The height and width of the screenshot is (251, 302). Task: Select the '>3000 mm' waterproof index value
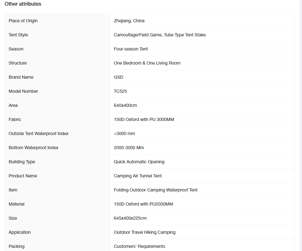(125, 133)
